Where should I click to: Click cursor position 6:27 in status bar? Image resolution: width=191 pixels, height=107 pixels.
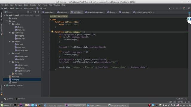pyautogui.click(x=170, y=102)
